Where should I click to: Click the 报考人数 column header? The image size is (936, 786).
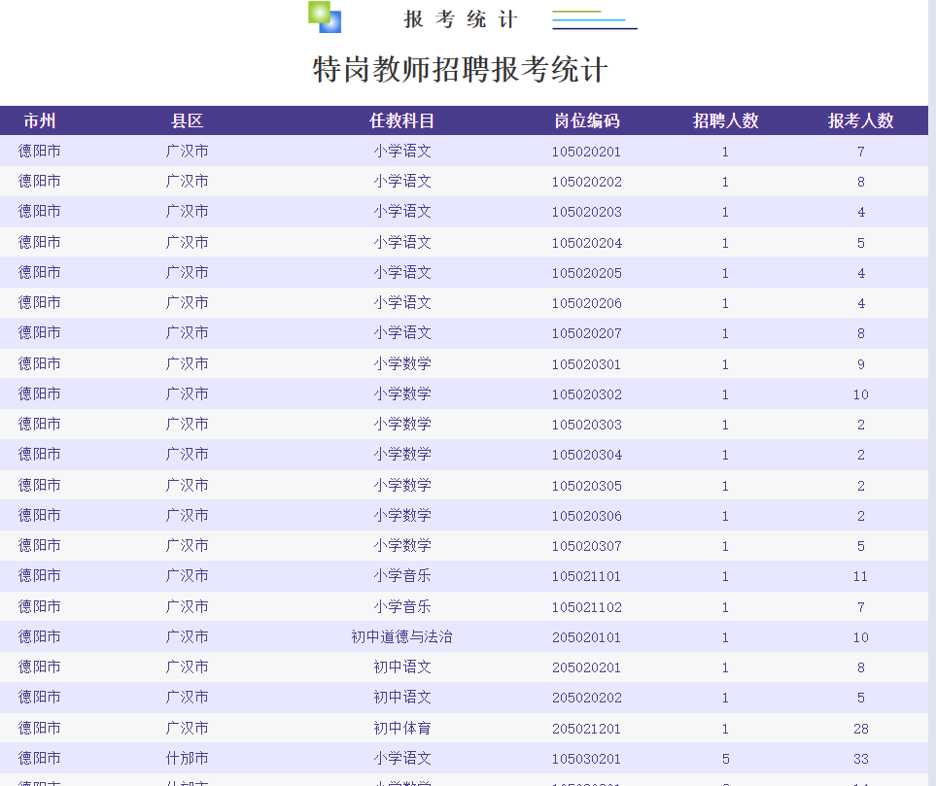pos(860,121)
